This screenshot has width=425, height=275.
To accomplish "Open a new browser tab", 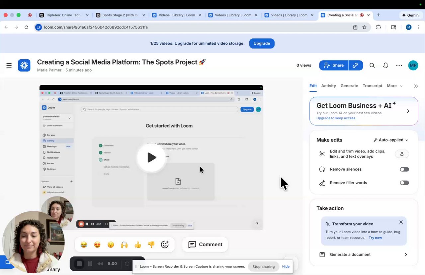I will point(379,15).
